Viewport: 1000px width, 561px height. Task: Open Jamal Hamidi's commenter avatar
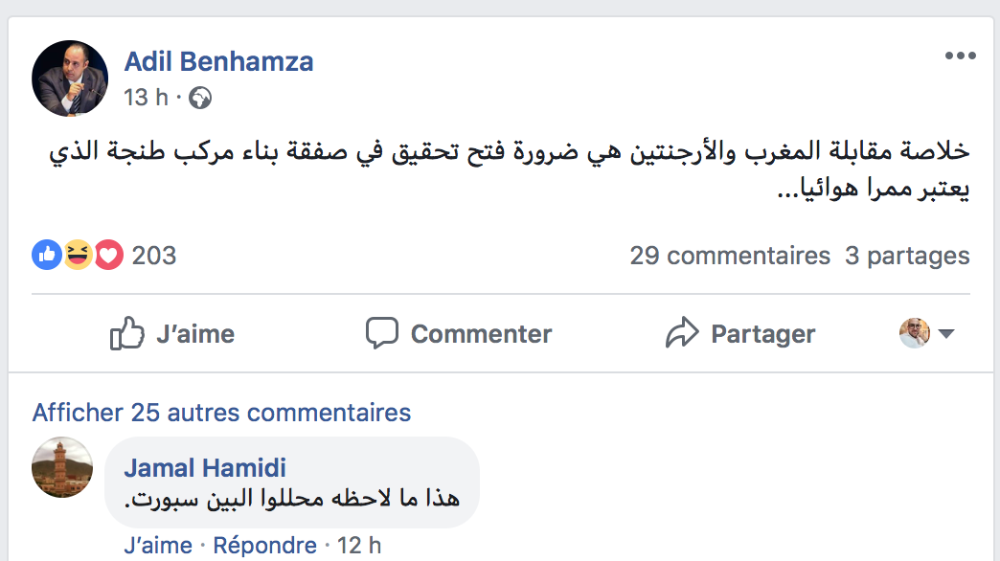click(x=62, y=467)
